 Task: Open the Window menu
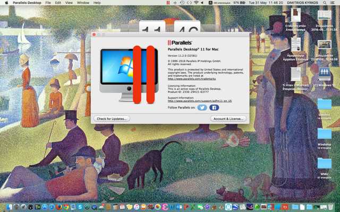pos(83,3)
